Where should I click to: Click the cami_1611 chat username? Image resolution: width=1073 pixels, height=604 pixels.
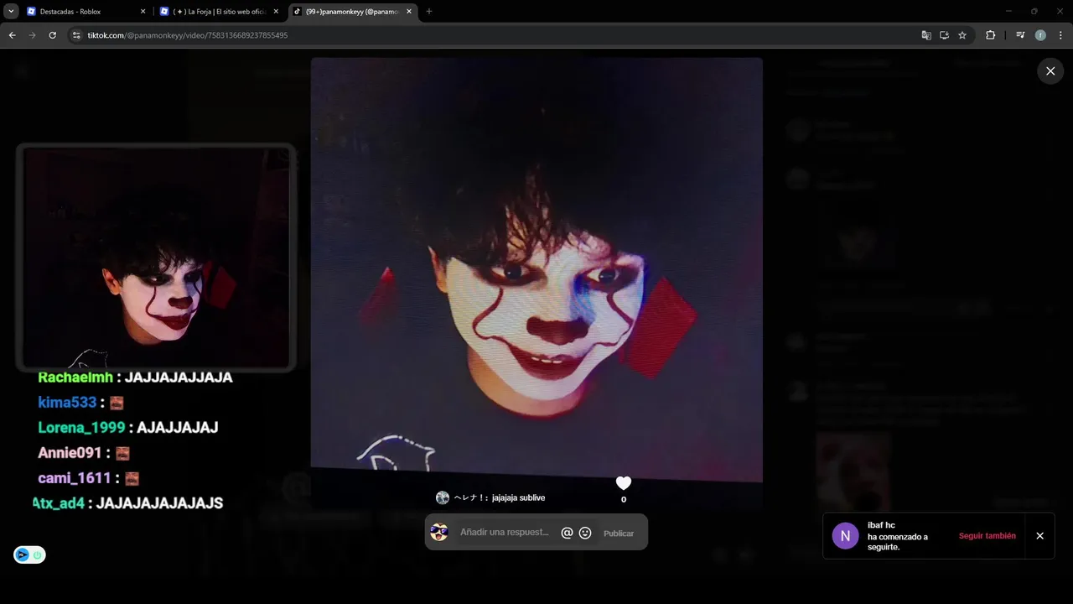coord(75,478)
